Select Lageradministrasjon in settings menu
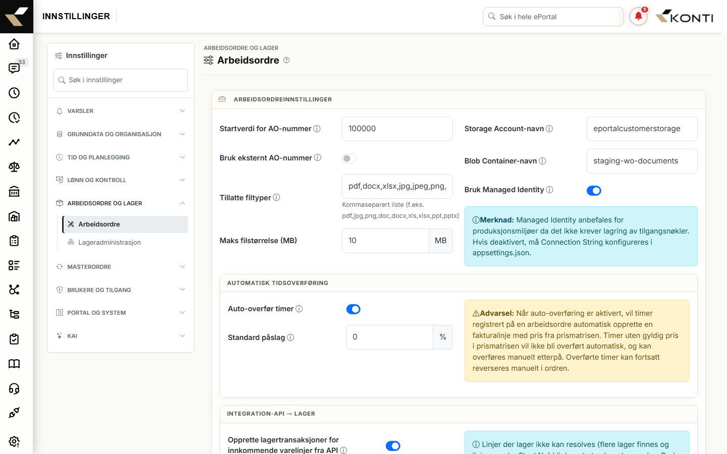The height and width of the screenshot is (454, 727). [125, 243]
